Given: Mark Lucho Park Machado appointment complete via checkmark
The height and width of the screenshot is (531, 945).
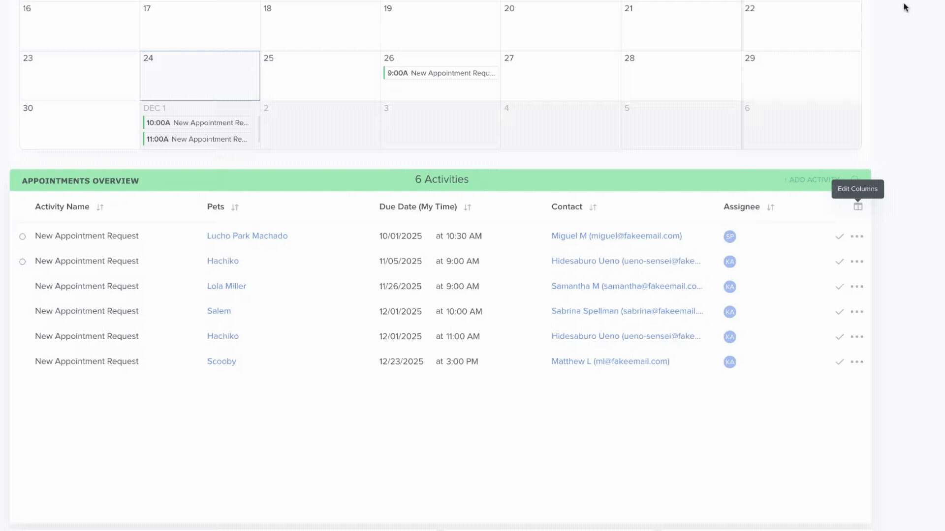Looking at the screenshot, I should click(x=839, y=236).
